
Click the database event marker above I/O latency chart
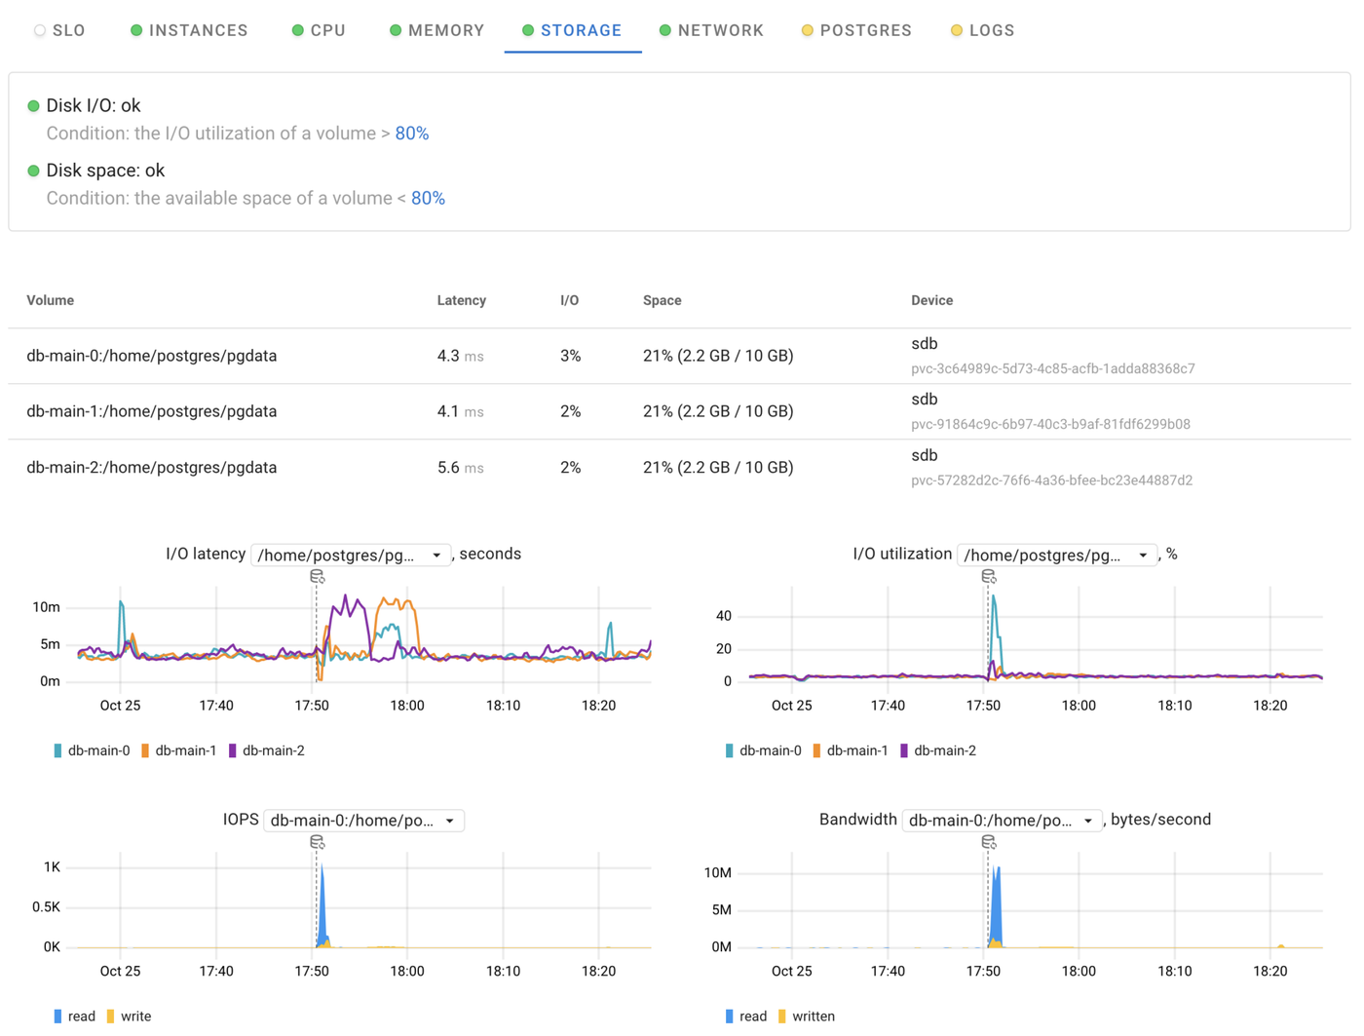(317, 575)
